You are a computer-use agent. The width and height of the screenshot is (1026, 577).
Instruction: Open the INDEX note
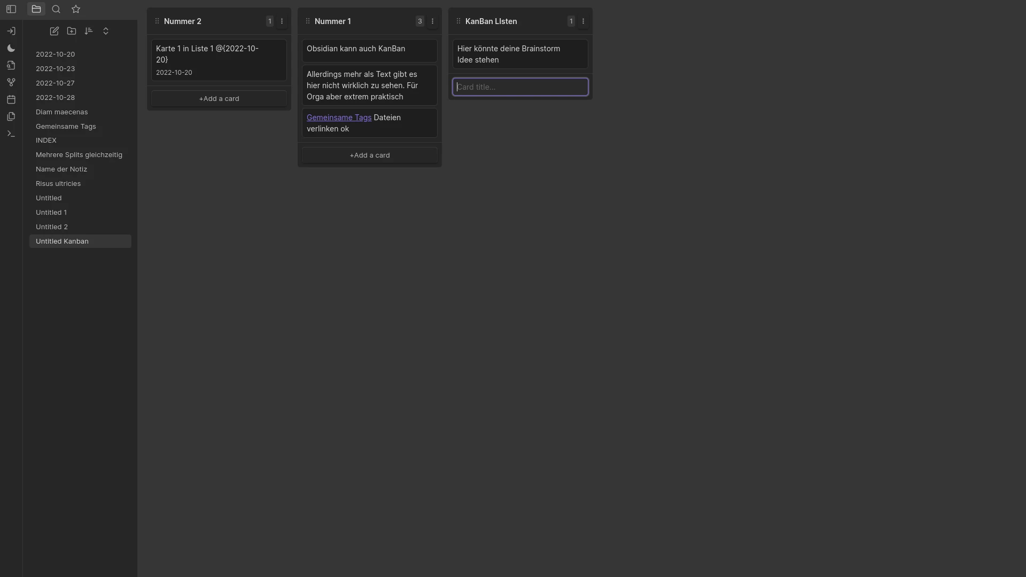click(x=80, y=141)
